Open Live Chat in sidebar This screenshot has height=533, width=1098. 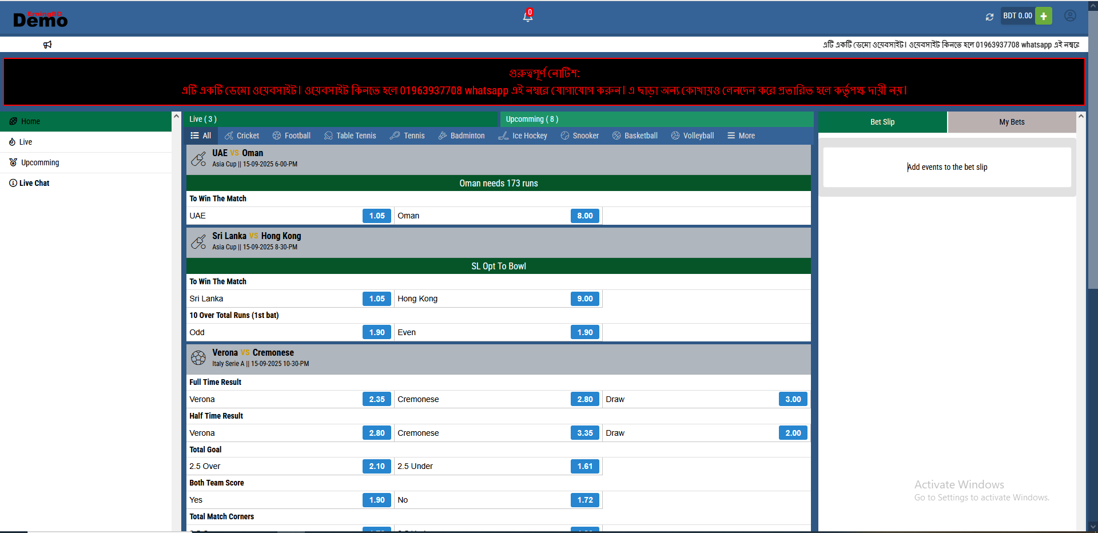34,183
